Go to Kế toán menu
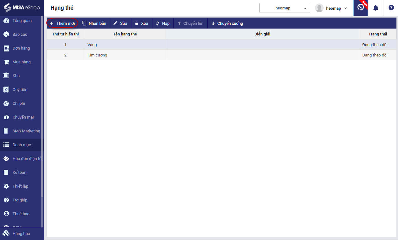This screenshot has height=240, width=398. (19, 172)
